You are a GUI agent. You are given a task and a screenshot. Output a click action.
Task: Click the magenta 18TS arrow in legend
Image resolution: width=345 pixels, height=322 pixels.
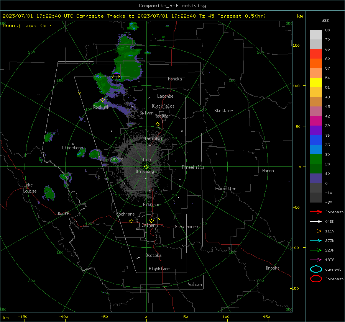coord(316,260)
